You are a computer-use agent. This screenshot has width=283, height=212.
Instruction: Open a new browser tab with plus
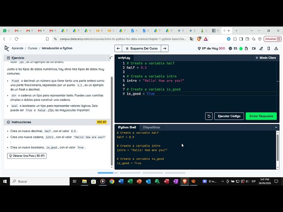pyautogui.click(x=236, y=30)
